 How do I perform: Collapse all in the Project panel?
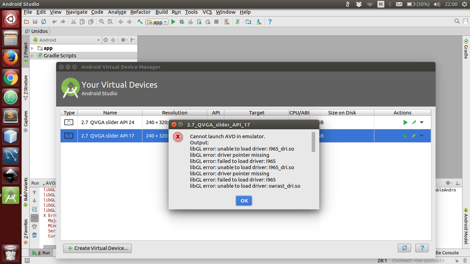click(x=113, y=40)
